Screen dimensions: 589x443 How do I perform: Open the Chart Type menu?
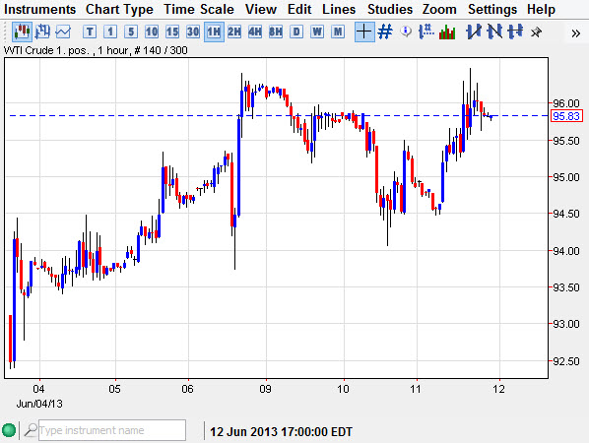click(x=119, y=9)
